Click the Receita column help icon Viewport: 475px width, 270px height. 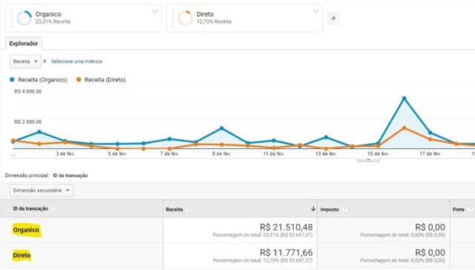click(x=188, y=209)
